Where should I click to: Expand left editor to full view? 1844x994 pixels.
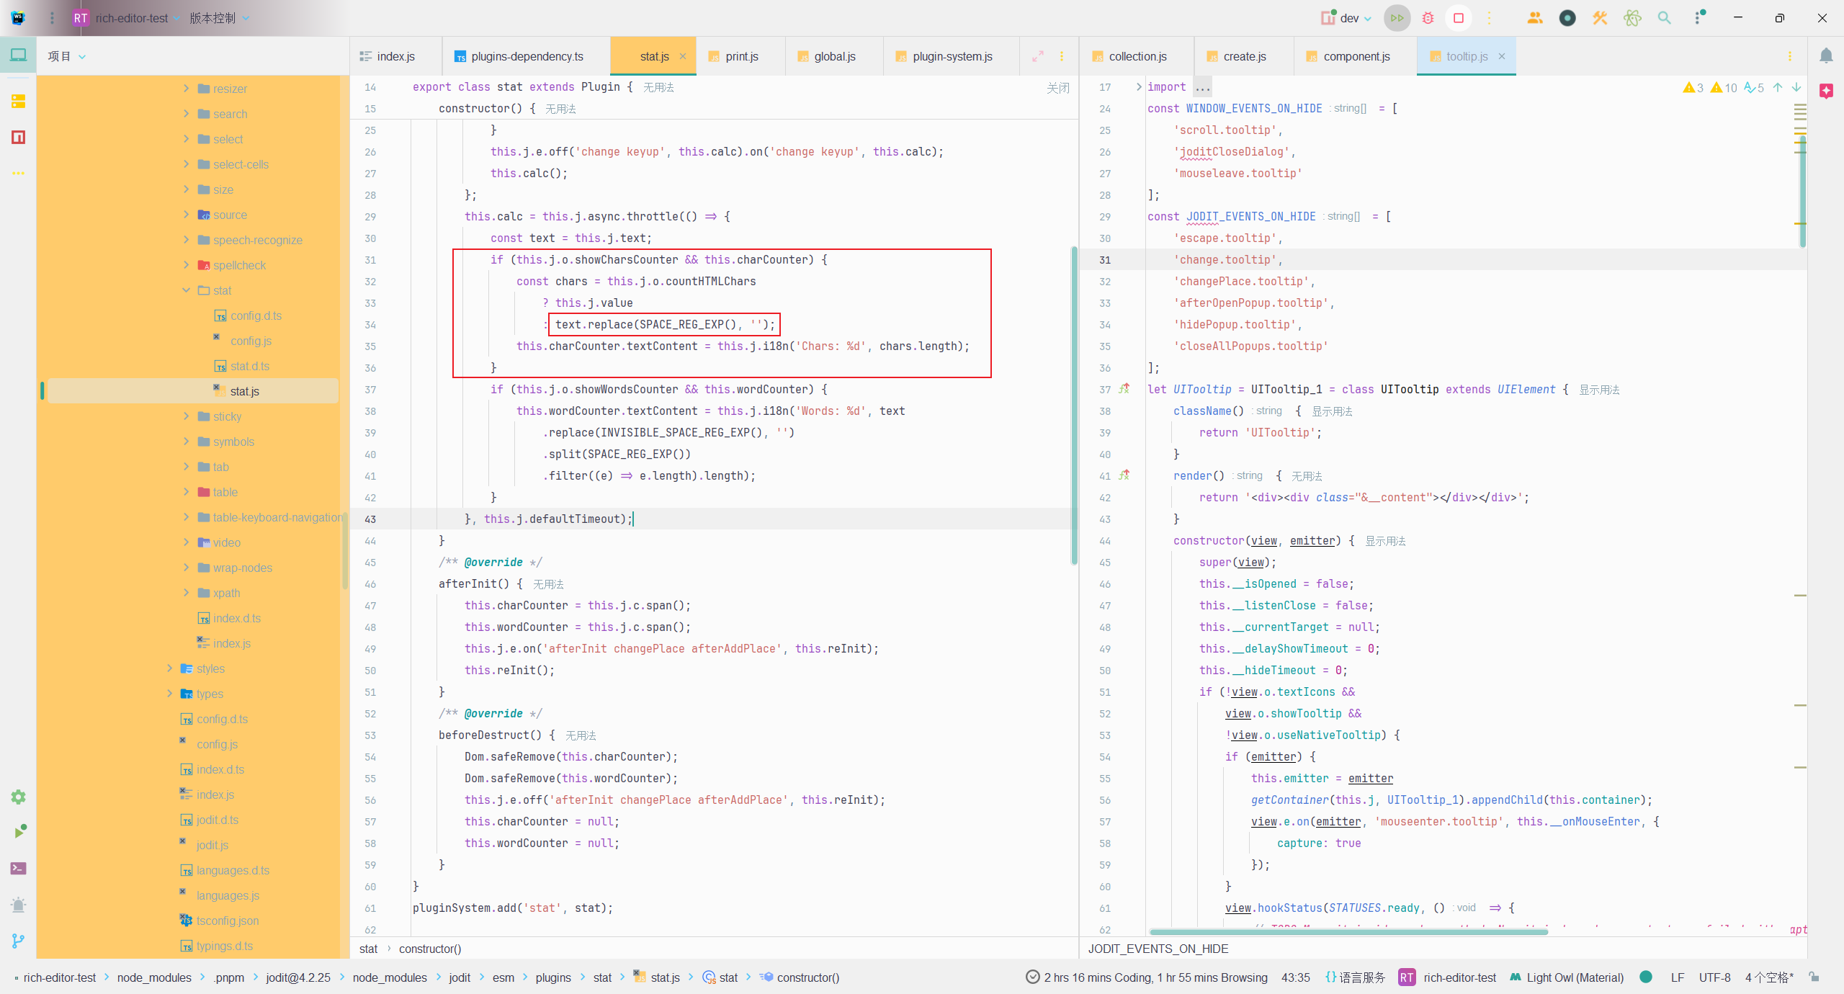click(1037, 56)
